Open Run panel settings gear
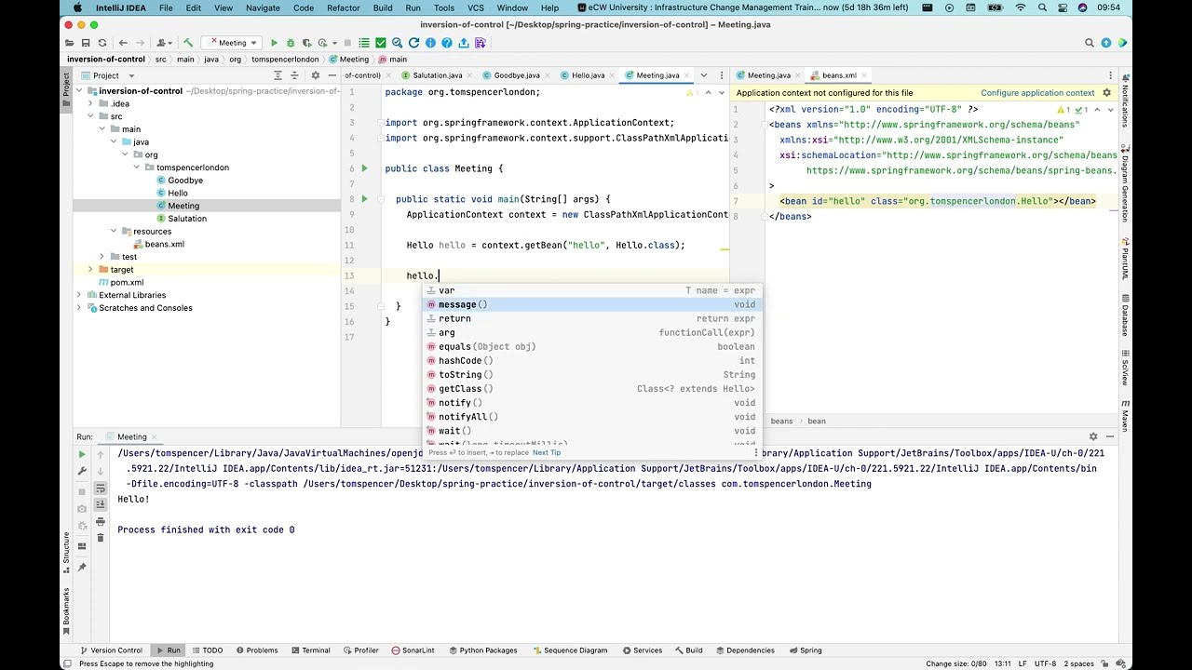 [1093, 436]
